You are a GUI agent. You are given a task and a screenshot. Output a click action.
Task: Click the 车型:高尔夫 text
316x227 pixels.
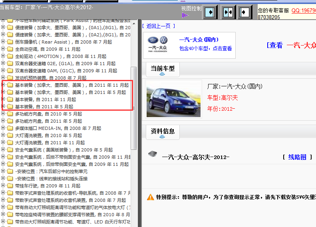click(223, 98)
